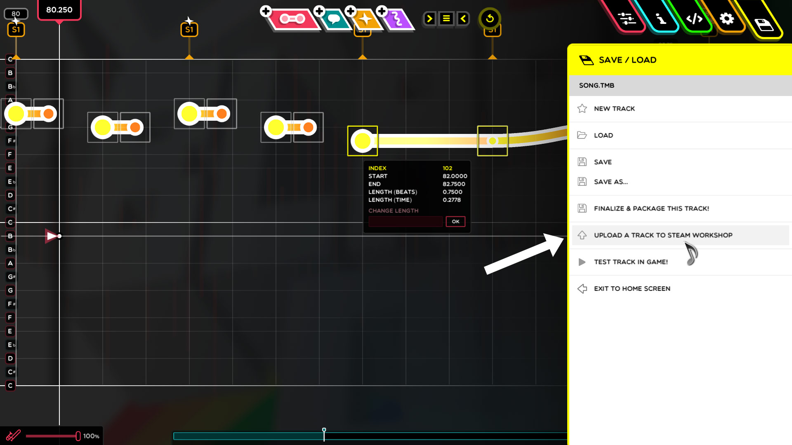Click Finalize & Package This Track
792x445 pixels.
click(x=651, y=208)
